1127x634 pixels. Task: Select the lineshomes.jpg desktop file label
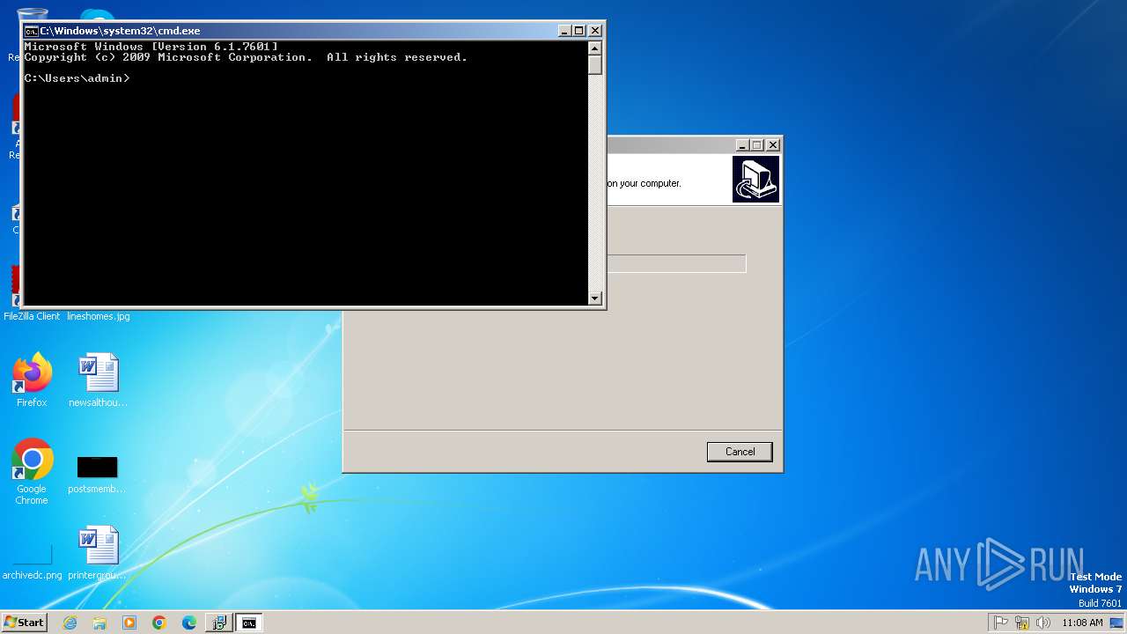pyautogui.click(x=98, y=316)
